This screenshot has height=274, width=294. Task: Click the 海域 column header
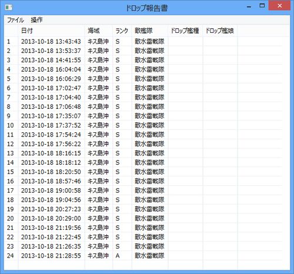pos(99,31)
